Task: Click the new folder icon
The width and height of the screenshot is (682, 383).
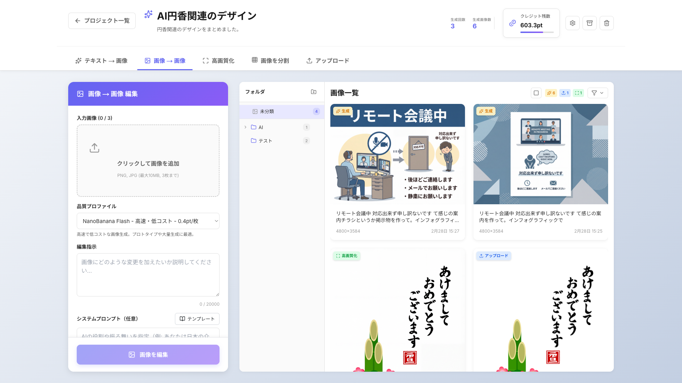Action: tap(314, 92)
